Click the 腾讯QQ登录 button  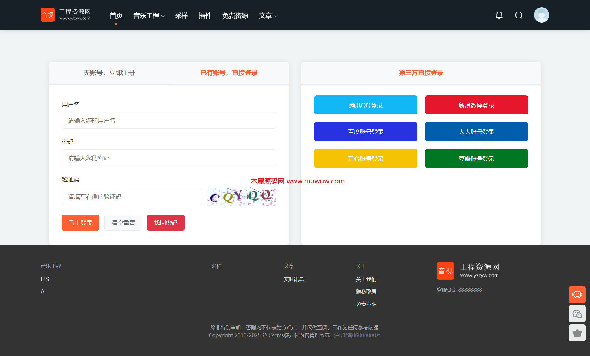tap(365, 105)
